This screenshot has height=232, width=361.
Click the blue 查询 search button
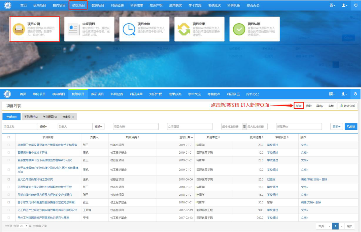pyautogui.click(x=351, y=126)
